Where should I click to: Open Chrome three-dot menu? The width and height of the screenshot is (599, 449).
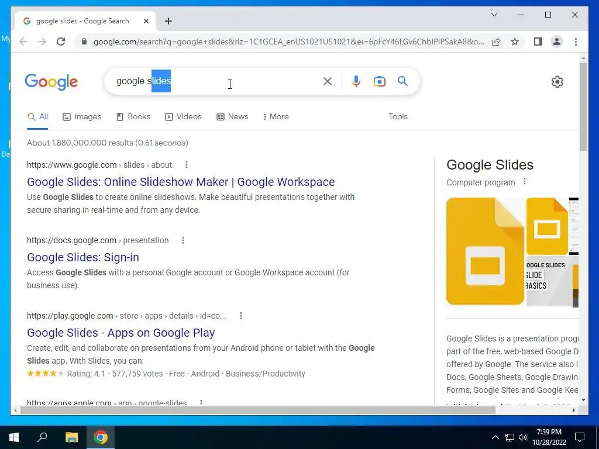576,42
